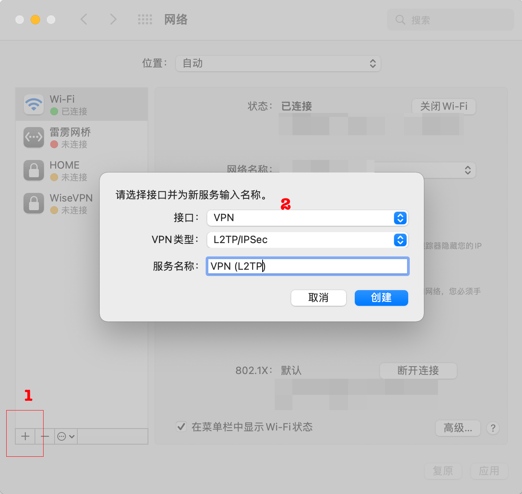Click the 取消 cancel button

click(x=319, y=298)
